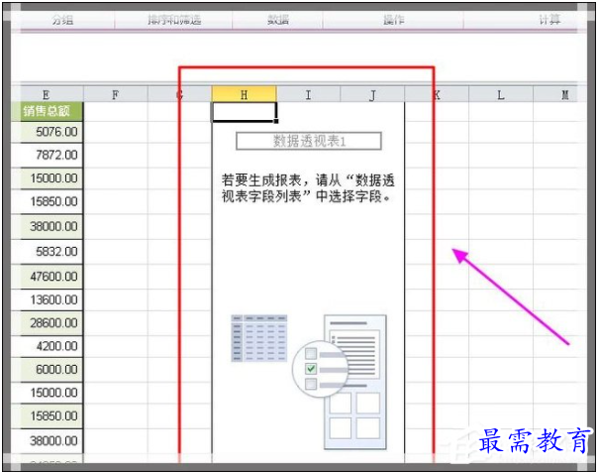The width and height of the screenshot is (599, 472).
Task: Select column J header
Action: pos(372,94)
